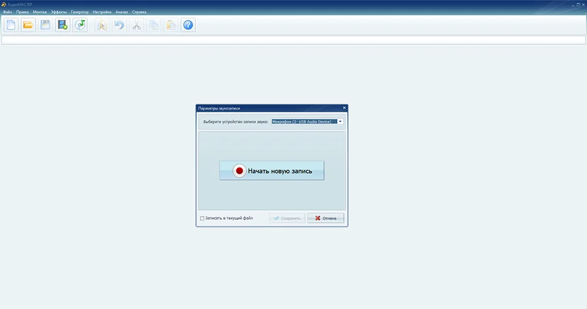The image size is (587, 309).
Task: Click the New file toolbar icon
Action: (x=11, y=25)
